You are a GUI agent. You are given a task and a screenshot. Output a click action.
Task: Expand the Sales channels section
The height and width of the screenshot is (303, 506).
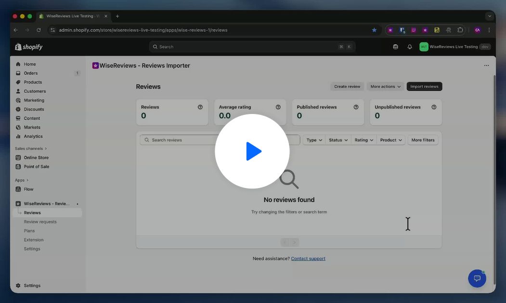point(31,149)
